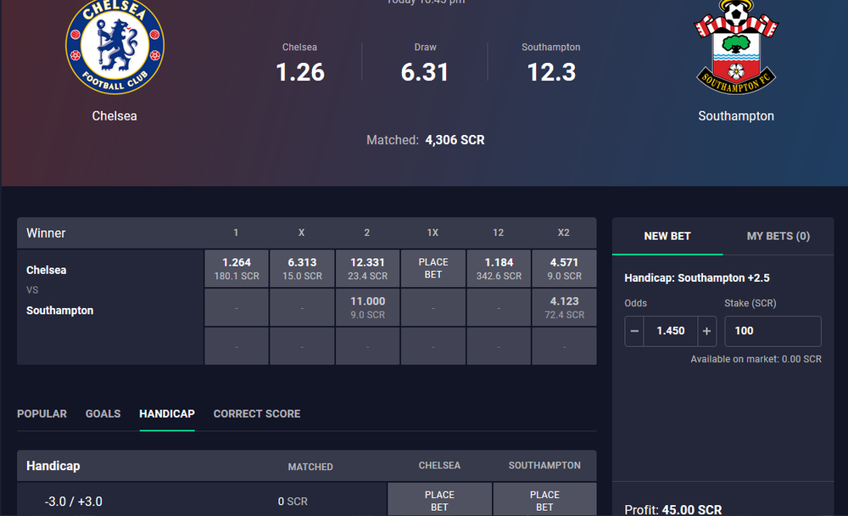Click the Stake (SCR) input field
The width and height of the screenshot is (848, 516).
coord(773,331)
